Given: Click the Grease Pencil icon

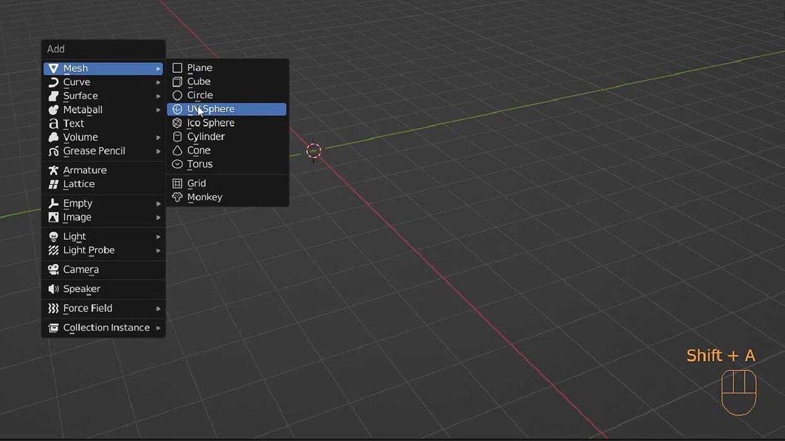Looking at the screenshot, I should click(x=54, y=151).
